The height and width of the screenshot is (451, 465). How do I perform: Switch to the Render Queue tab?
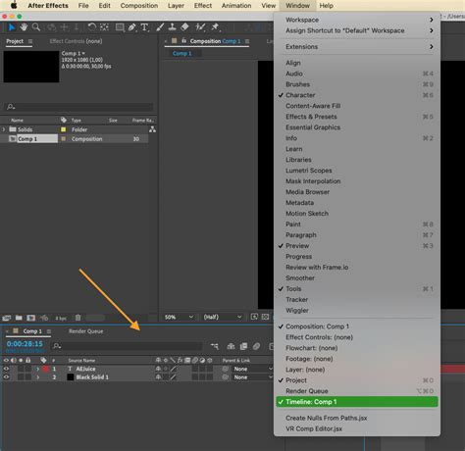pos(85,331)
